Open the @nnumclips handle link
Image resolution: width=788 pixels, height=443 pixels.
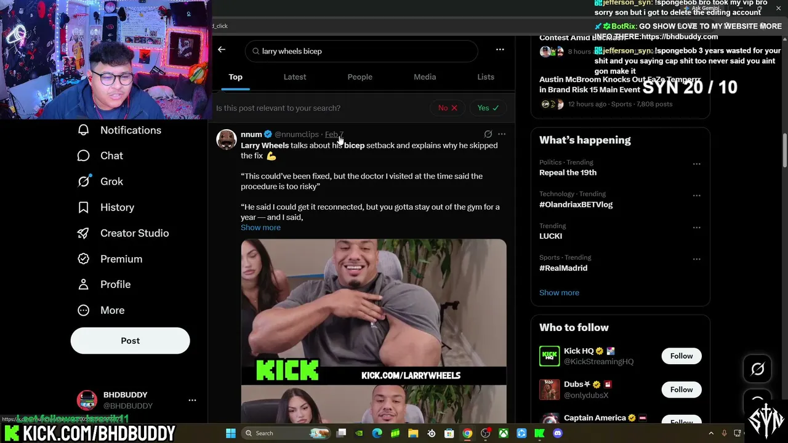[x=297, y=134]
